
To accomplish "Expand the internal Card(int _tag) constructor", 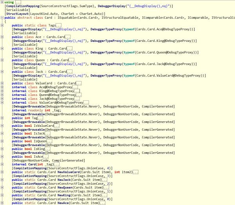I will (2, 164).
